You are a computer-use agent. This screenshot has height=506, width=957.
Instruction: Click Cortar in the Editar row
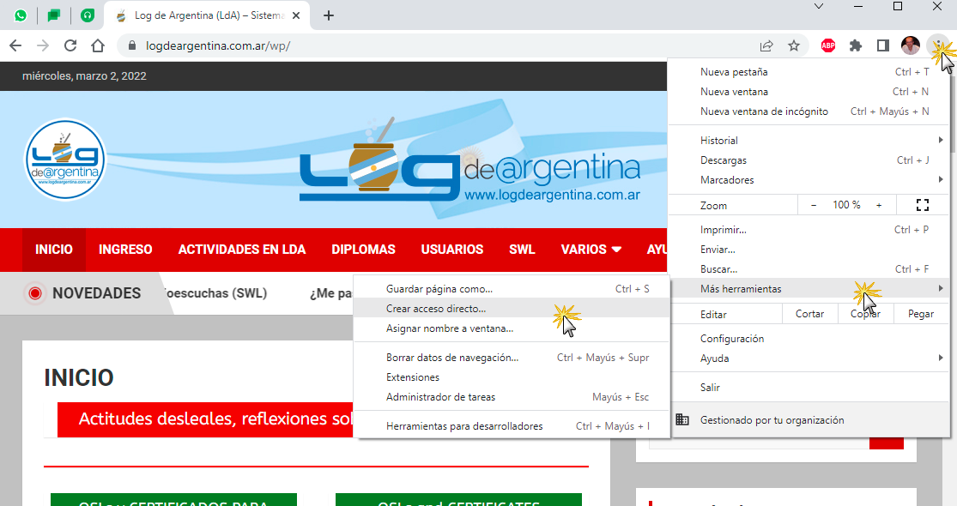[x=809, y=314]
